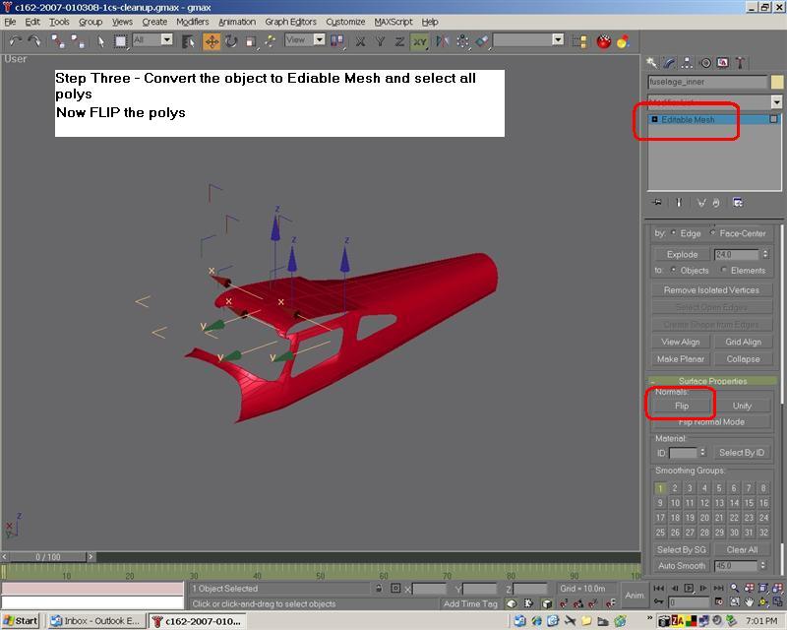This screenshot has width=787, height=630.
Task: Activate the Select and Rotate tool
Action: 231,41
